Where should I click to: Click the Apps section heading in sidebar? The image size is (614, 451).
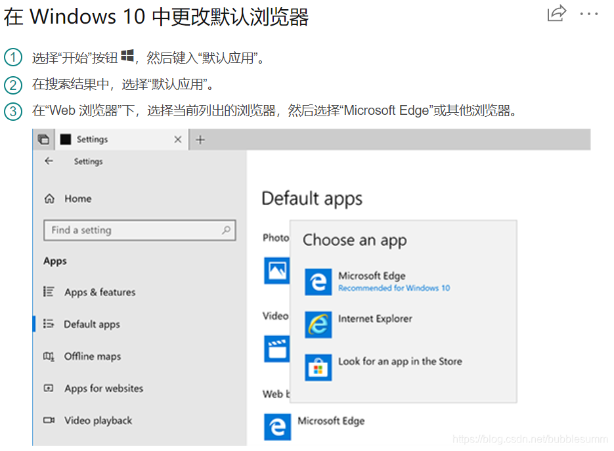point(55,261)
